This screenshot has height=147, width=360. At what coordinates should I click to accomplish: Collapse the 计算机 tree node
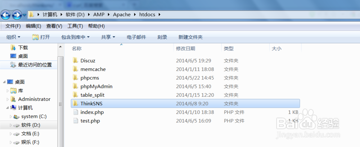pyautogui.click(x=8, y=108)
